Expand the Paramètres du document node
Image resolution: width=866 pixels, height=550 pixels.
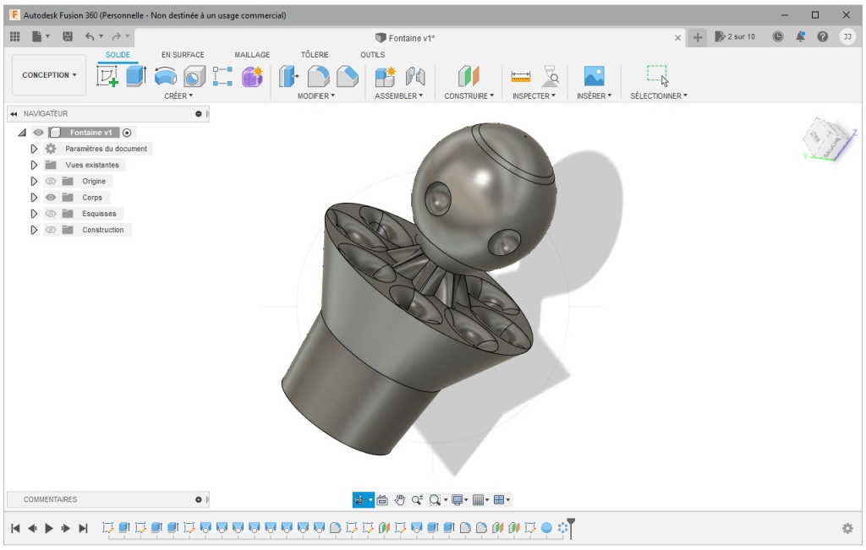tap(34, 149)
